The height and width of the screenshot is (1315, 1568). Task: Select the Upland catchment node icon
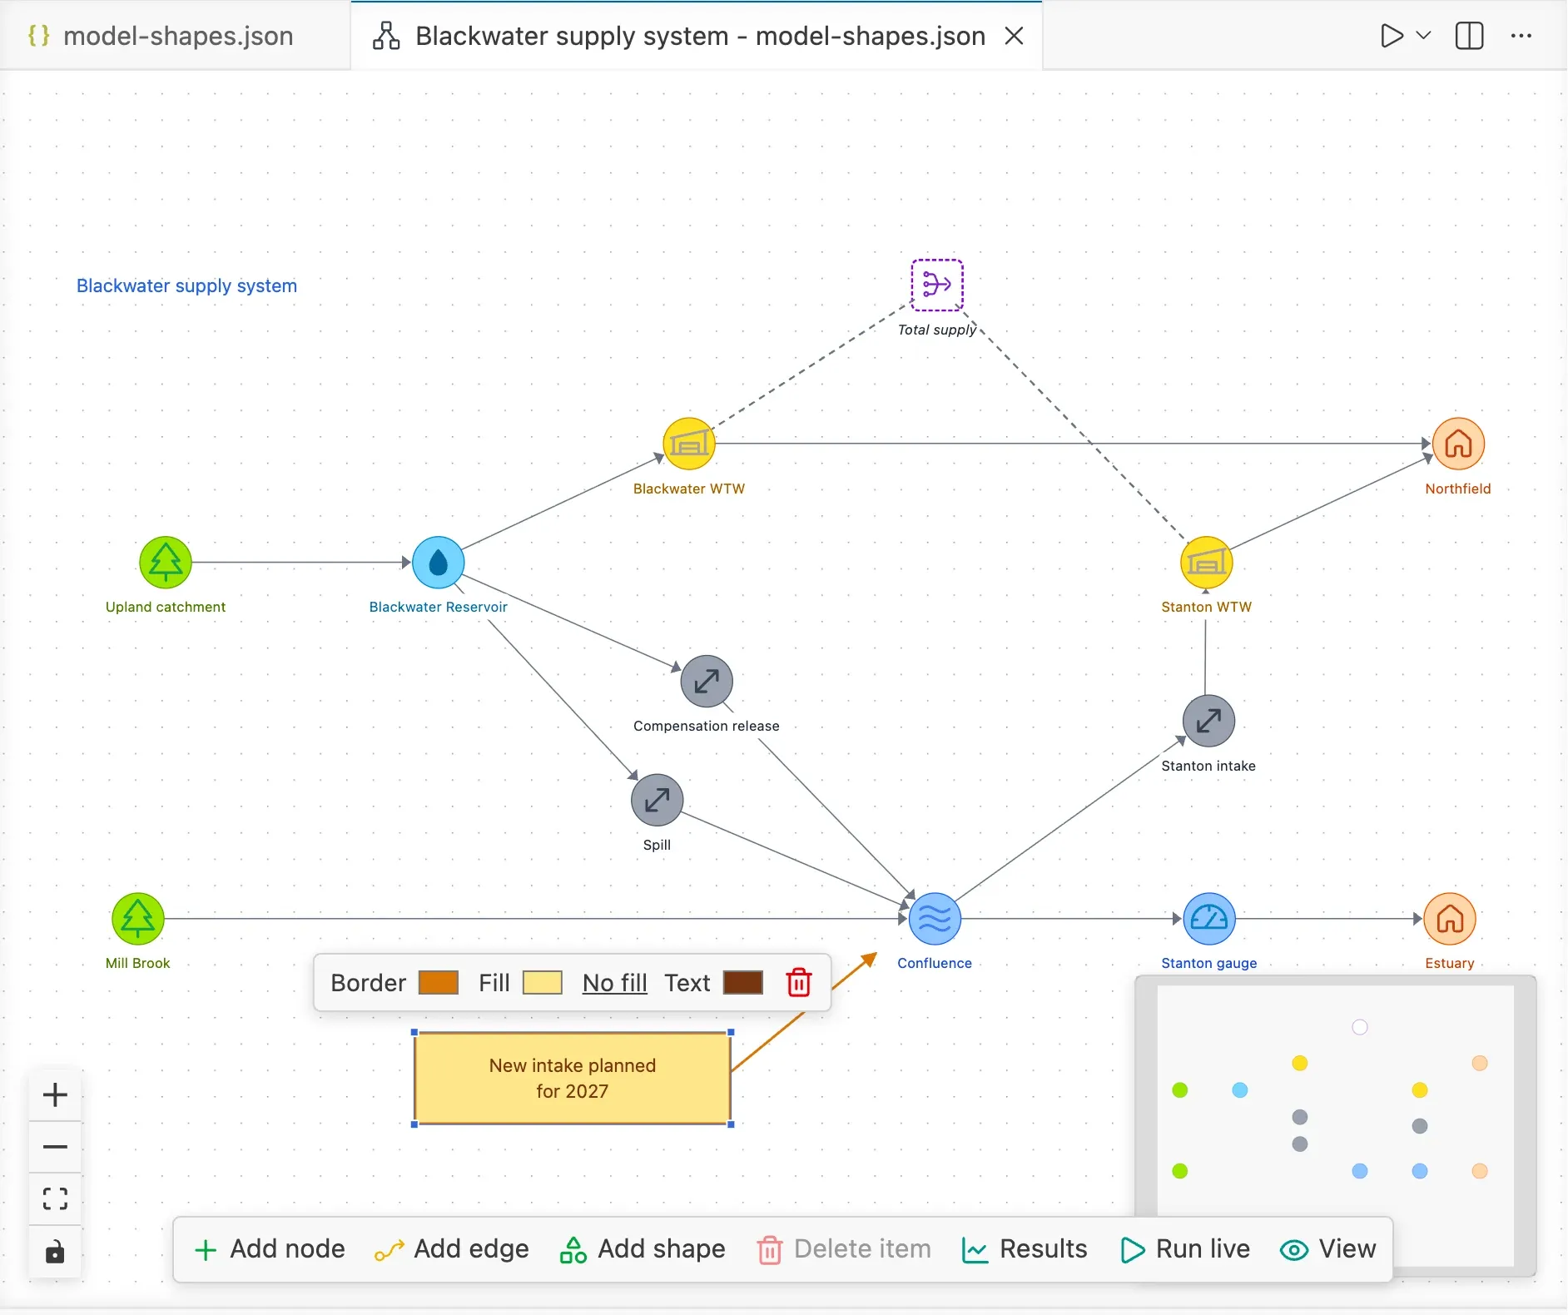(166, 563)
